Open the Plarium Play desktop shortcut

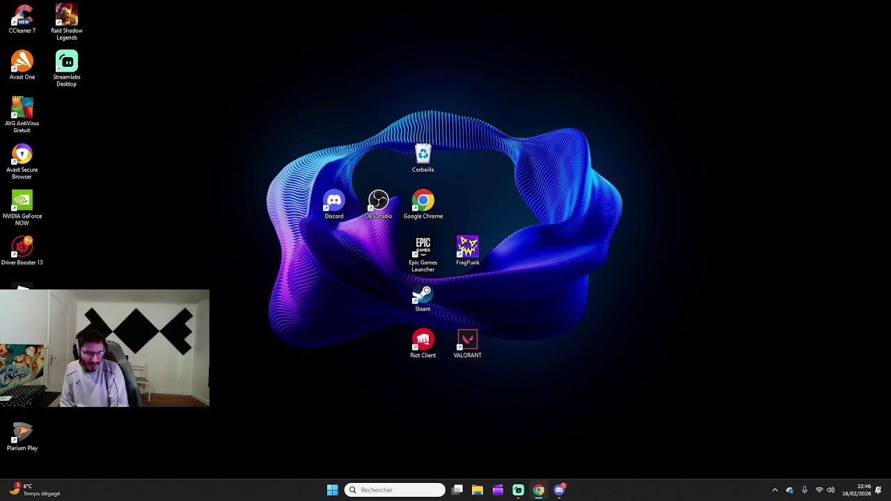(22, 436)
